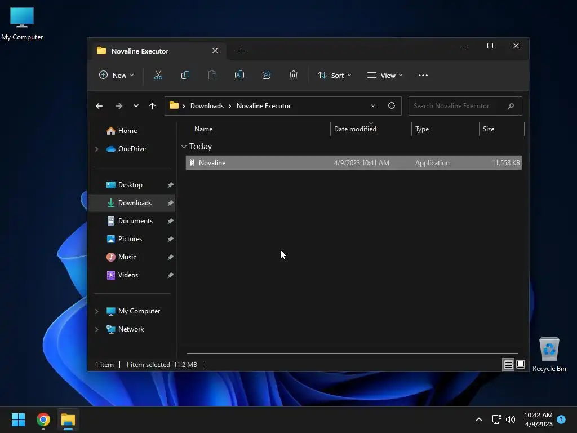
Task: Click the Delete trash icon
Action: tap(293, 75)
